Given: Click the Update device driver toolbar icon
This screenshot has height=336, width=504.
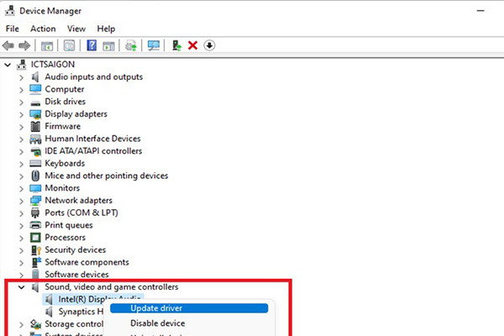Looking at the screenshot, I should 131,45.
